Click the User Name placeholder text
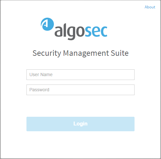The width and height of the screenshot is (161, 159). coord(41,75)
